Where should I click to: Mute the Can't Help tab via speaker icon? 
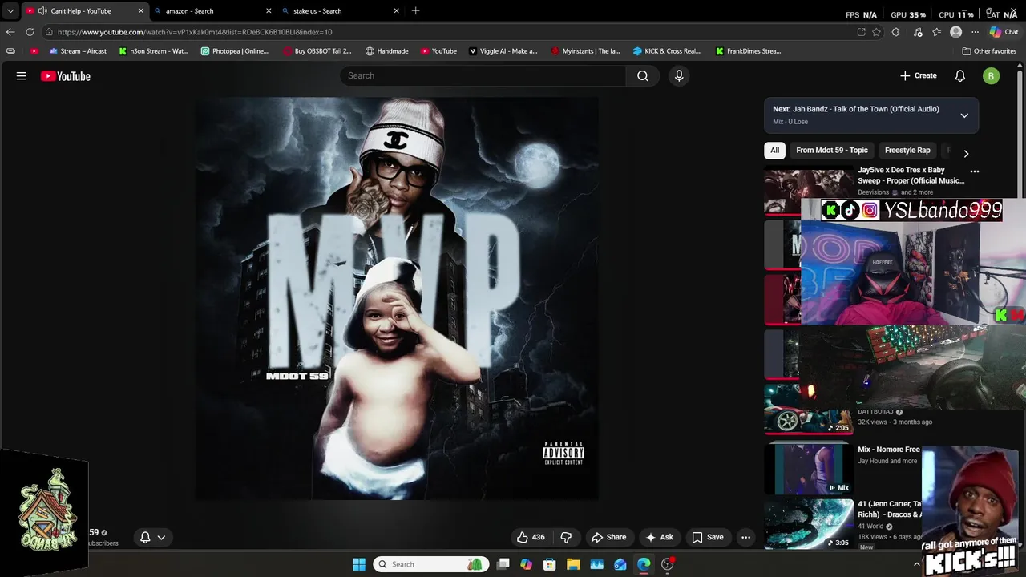(x=42, y=11)
